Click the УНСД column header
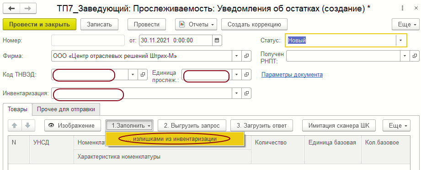This screenshot has width=421, height=170. [x=52, y=149]
